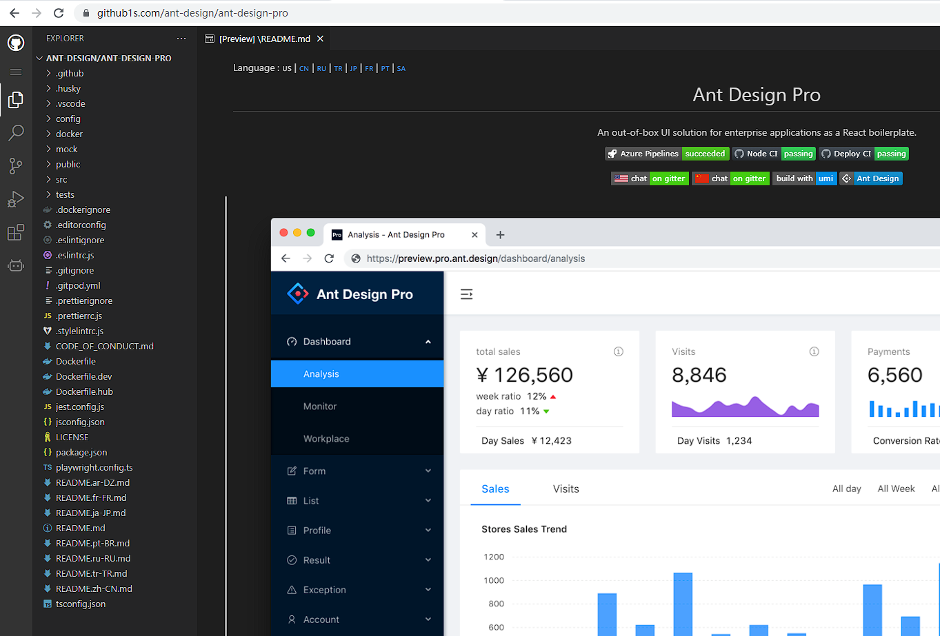The height and width of the screenshot is (636, 940).
Task: Click the browser back arrow
Action: 14,13
